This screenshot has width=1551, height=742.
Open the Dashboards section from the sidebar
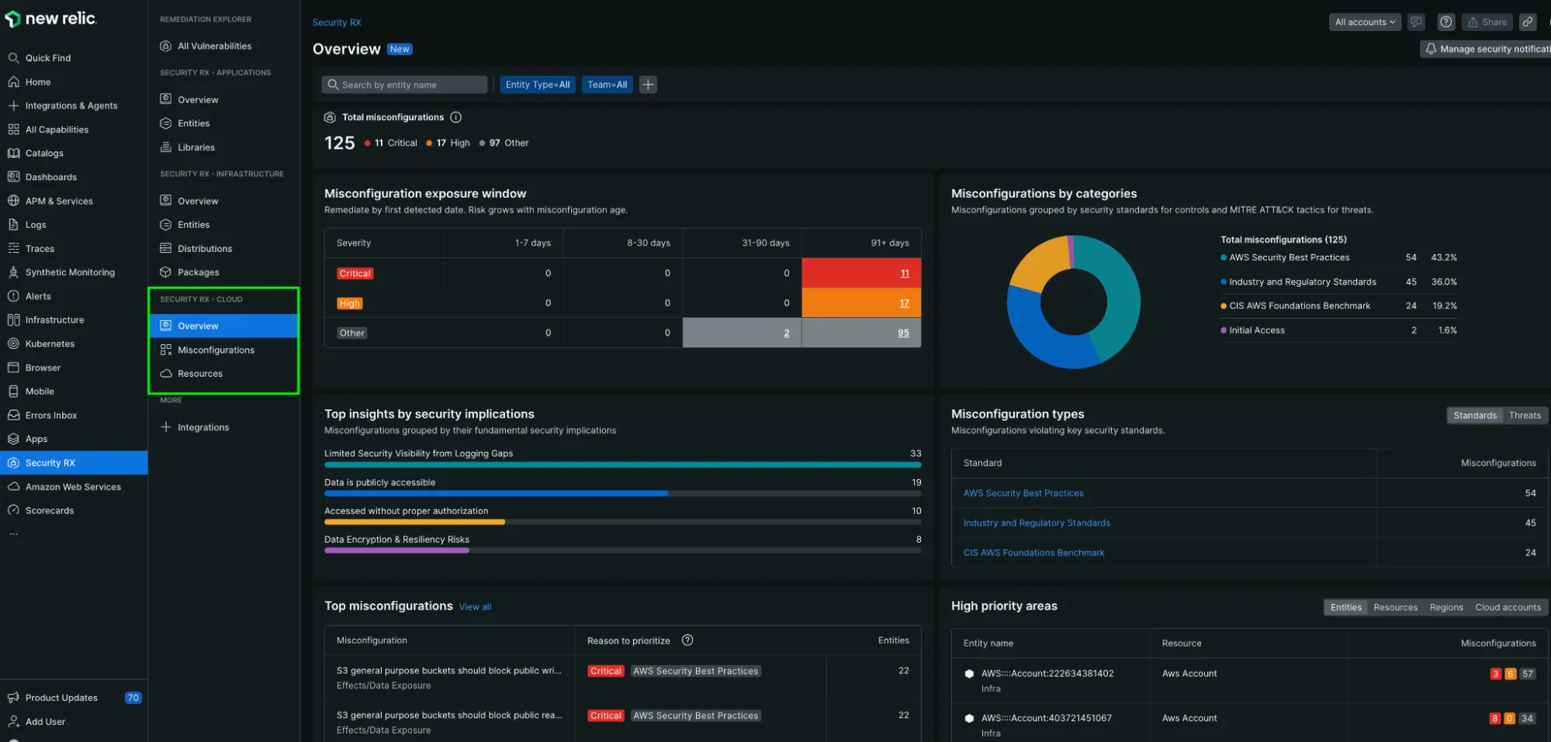click(51, 177)
